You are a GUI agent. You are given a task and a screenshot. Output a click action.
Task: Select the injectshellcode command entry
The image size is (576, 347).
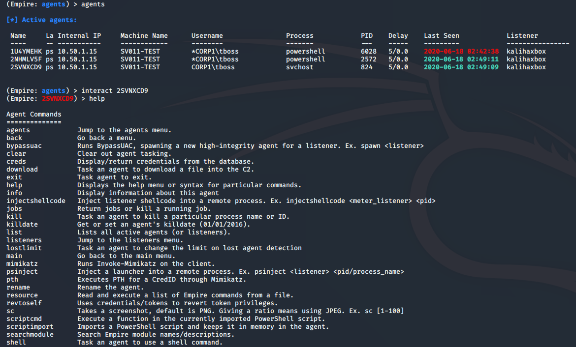pos(36,201)
